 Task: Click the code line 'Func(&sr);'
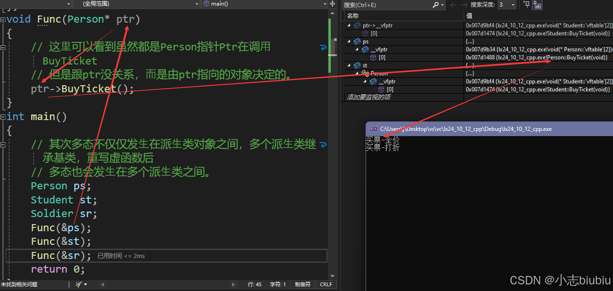pyautogui.click(x=61, y=255)
